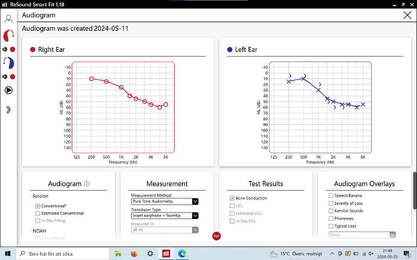The height and width of the screenshot is (260, 417).
Task: Mute the left hearing aid speaker icon
Action: [5, 77]
